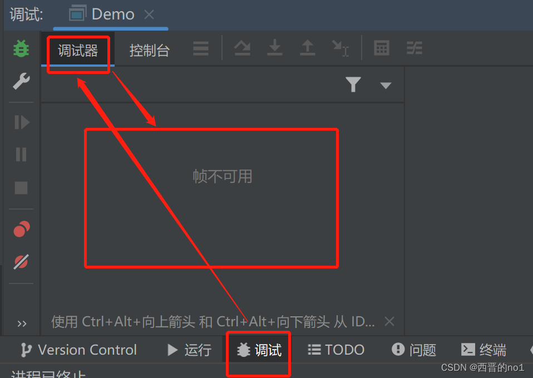The width and height of the screenshot is (533, 378).
Task: Click the green bug rerun debug icon
Action: coord(21,48)
